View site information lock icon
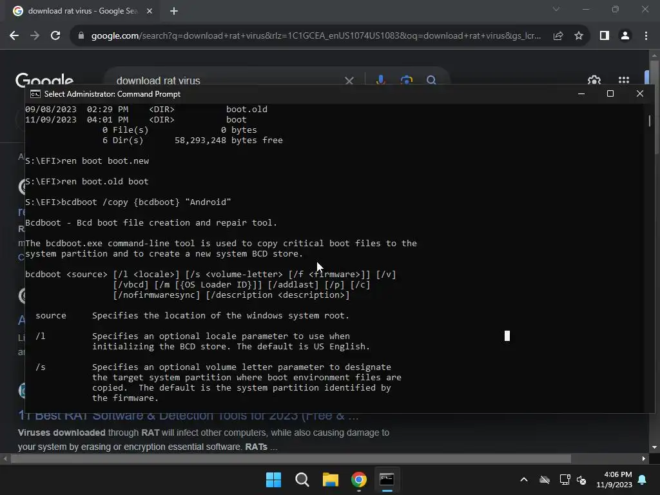This screenshot has width=660, height=495. (81, 36)
